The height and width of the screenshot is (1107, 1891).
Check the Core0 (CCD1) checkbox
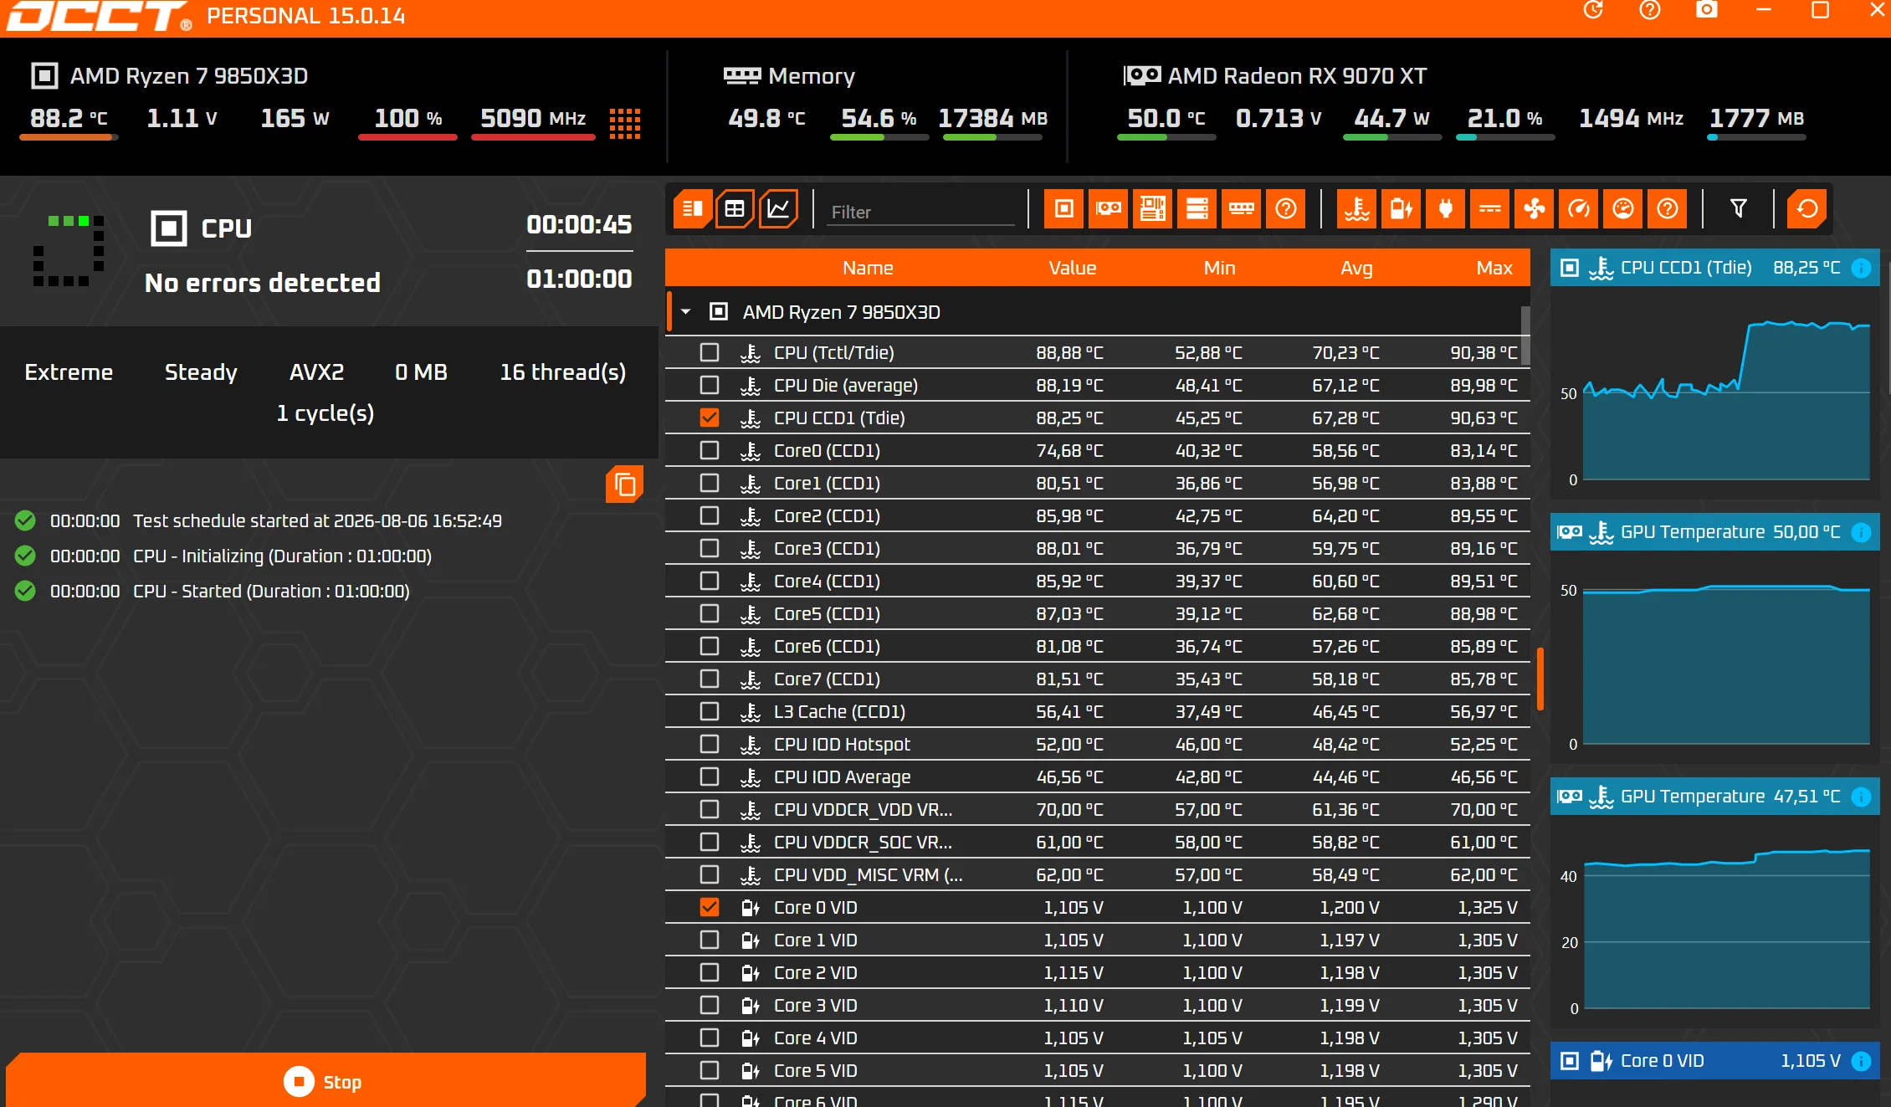710,451
